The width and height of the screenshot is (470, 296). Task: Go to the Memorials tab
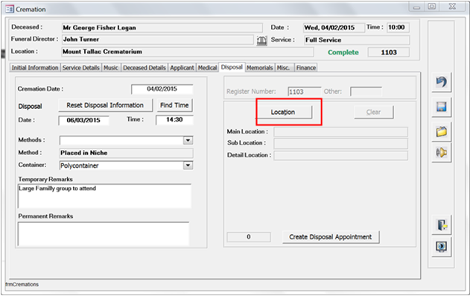pos(259,68)
